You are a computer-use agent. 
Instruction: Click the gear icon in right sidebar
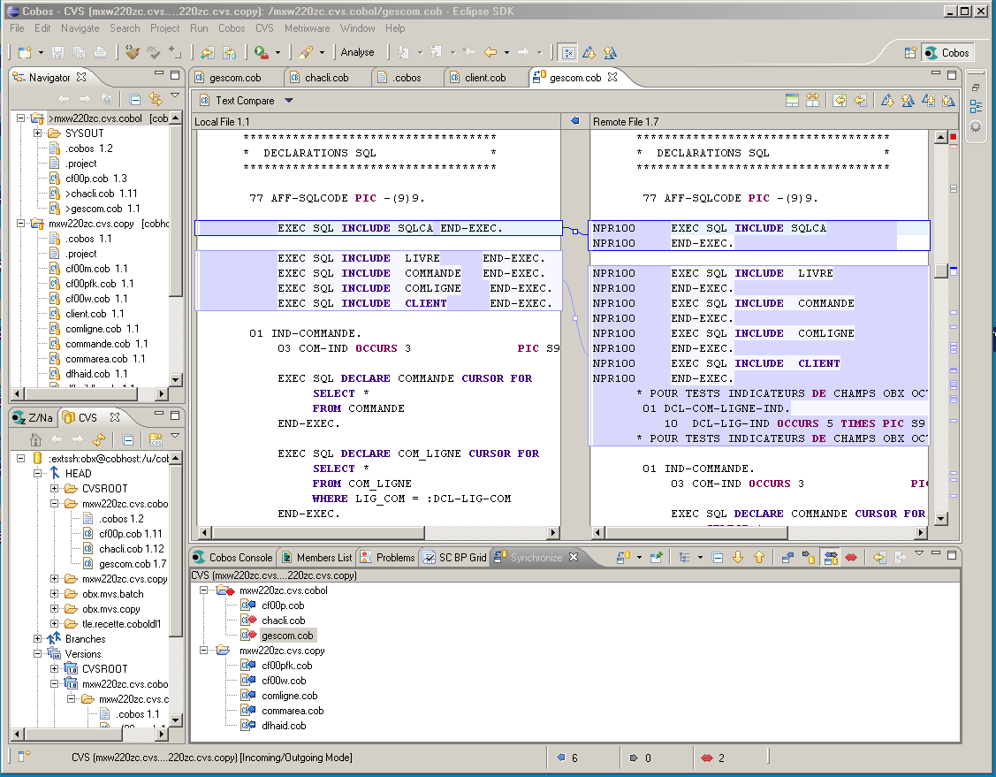click(x=976, y=126)
